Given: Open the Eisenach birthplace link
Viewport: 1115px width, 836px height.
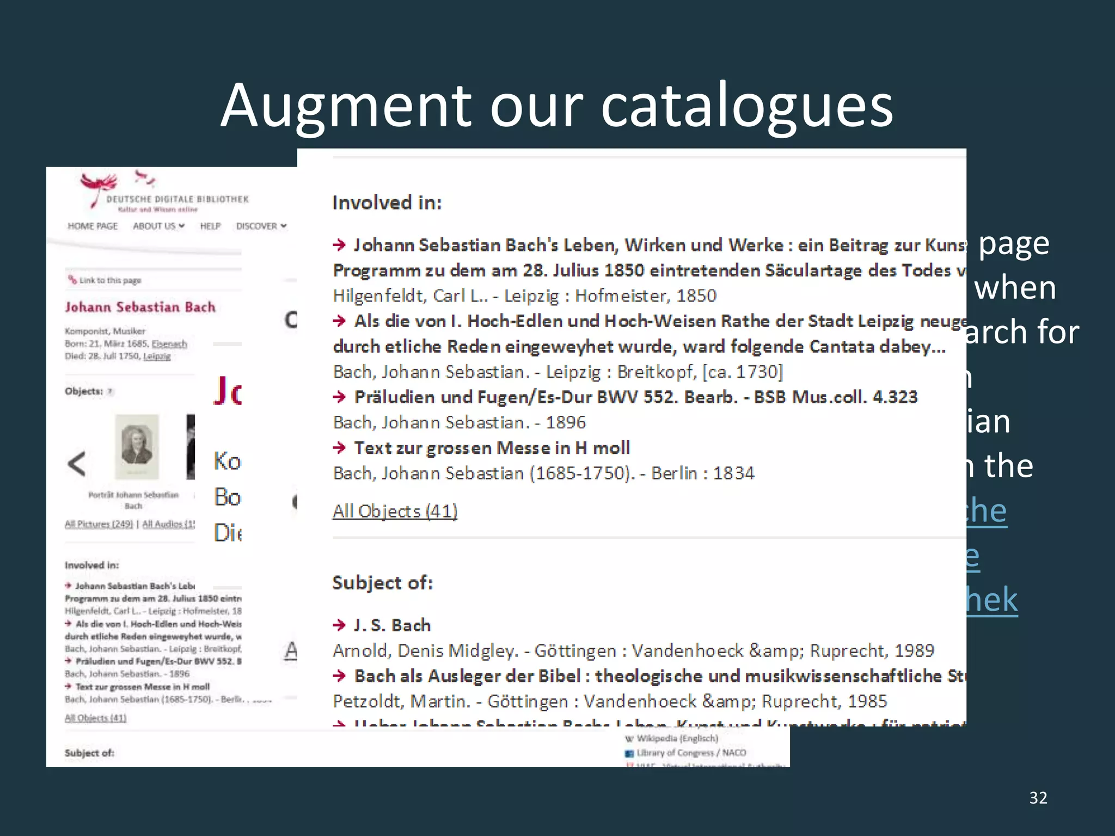Looking at the screenshot, I should click(x=169, y=344).
